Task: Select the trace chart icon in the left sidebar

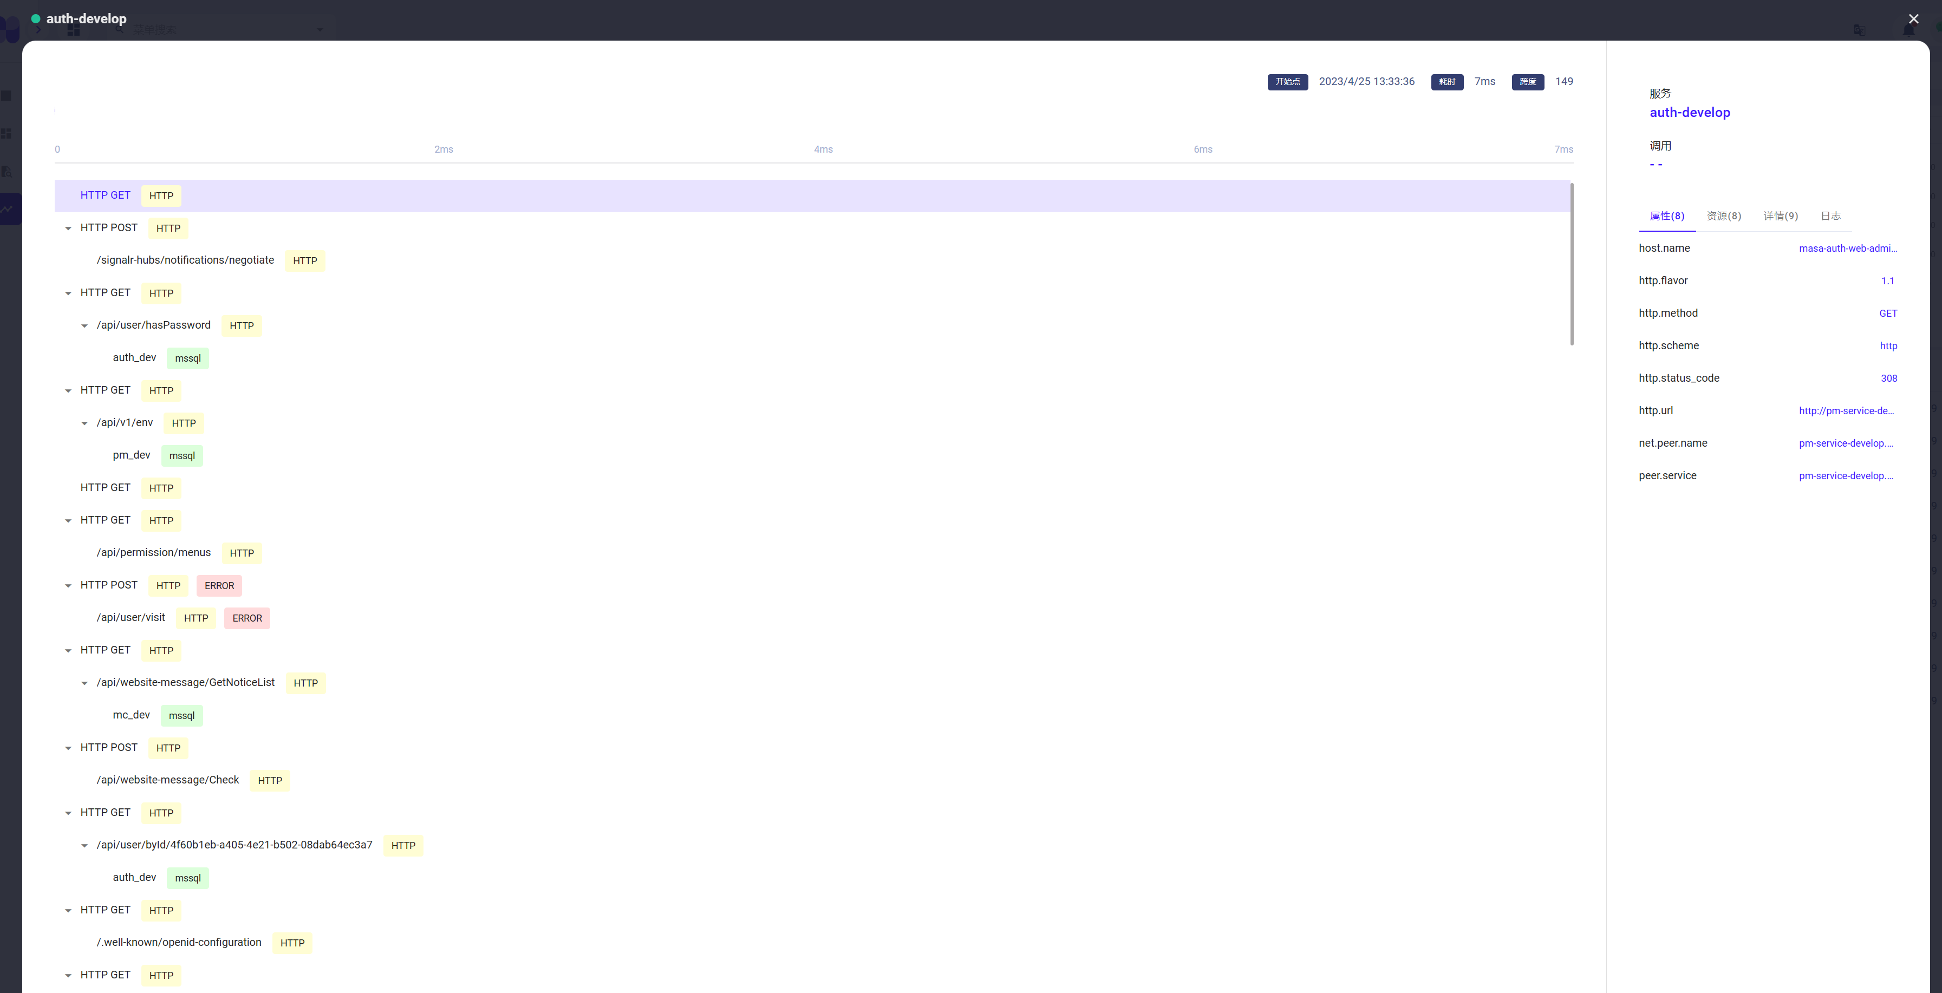Action: pos(7,209)
